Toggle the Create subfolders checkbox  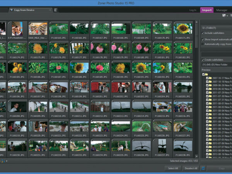pyautogui.click(x=203, y=60)
